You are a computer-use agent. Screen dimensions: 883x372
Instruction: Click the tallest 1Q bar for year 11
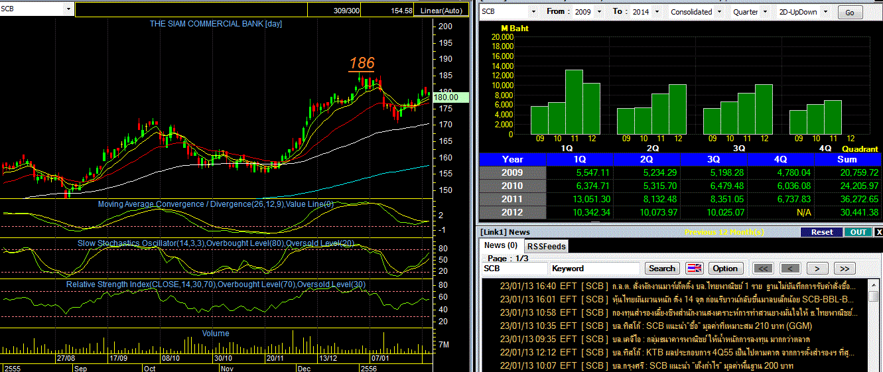pyautogui.click(x=574, y=102)
